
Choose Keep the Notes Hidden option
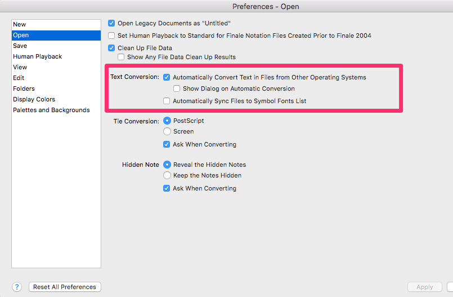coord(167,175)
